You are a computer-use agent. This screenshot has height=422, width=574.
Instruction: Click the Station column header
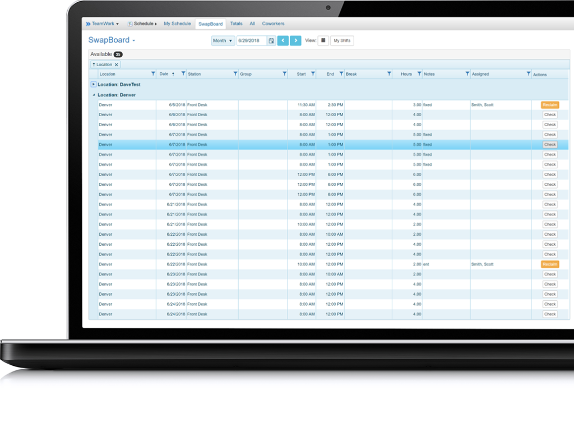click(195, 74)
